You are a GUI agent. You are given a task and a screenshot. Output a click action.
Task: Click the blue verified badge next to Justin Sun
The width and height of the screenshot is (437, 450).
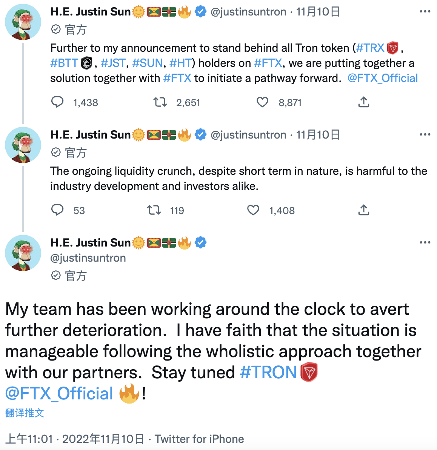[200, 11]
